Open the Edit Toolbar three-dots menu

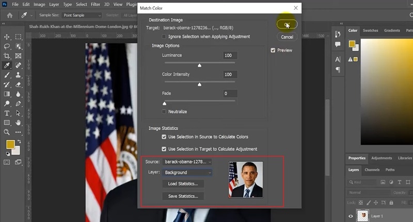(x=18, y=132)
